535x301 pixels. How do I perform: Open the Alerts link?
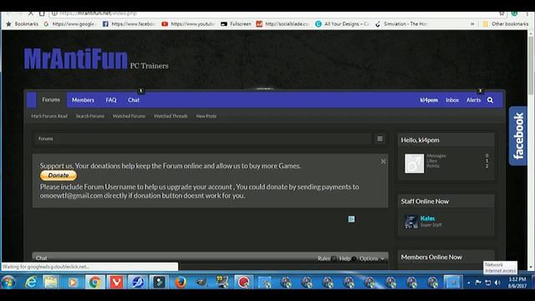473,100
